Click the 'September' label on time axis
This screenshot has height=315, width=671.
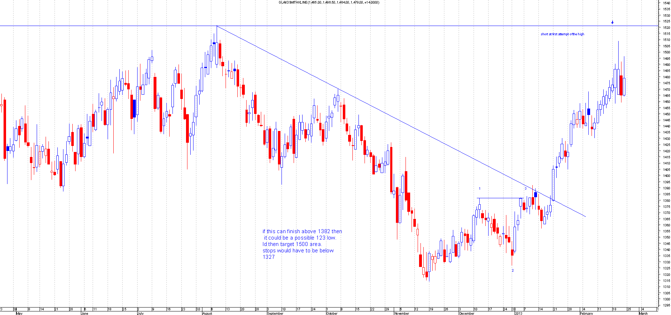pos(275,314)
